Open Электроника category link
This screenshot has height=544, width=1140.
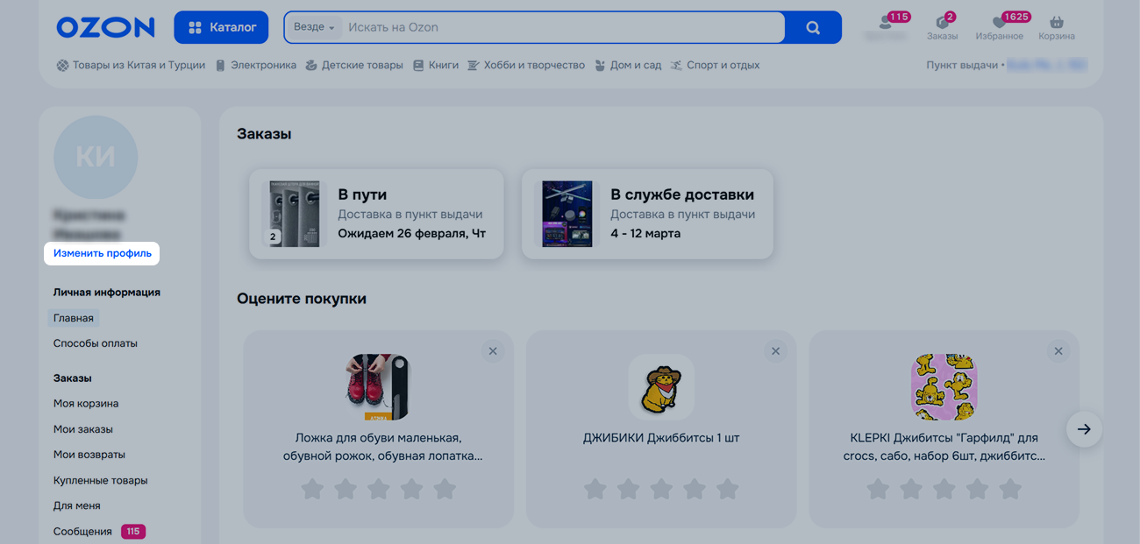click(x=262, y=65)
